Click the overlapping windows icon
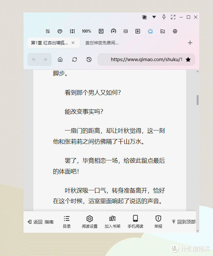 click(144, 17)
